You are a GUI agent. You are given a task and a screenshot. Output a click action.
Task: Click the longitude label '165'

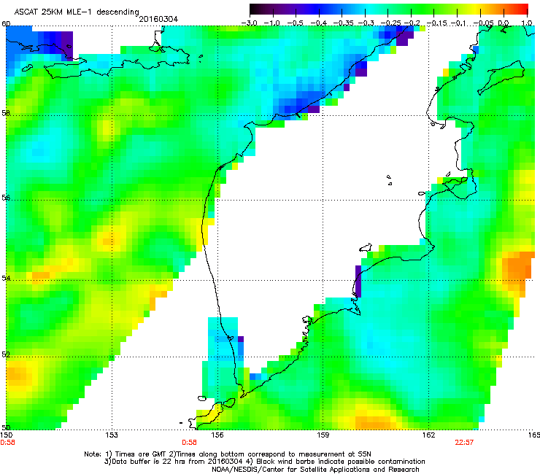[x=534, y=435]
